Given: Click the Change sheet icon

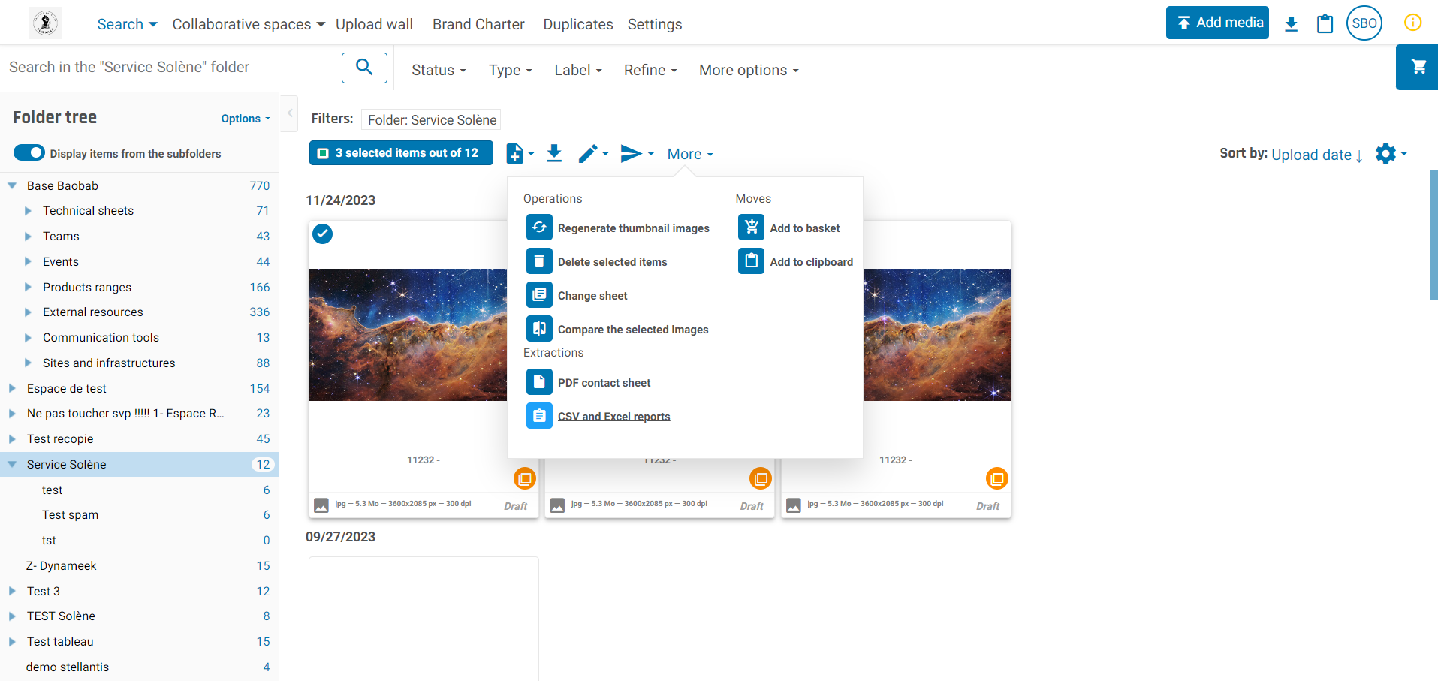Looking at the screenshot, I should (539, 295).
